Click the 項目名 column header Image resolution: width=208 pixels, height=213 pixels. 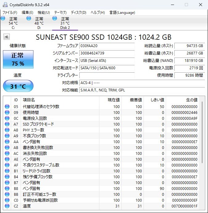tap(29, 100)
